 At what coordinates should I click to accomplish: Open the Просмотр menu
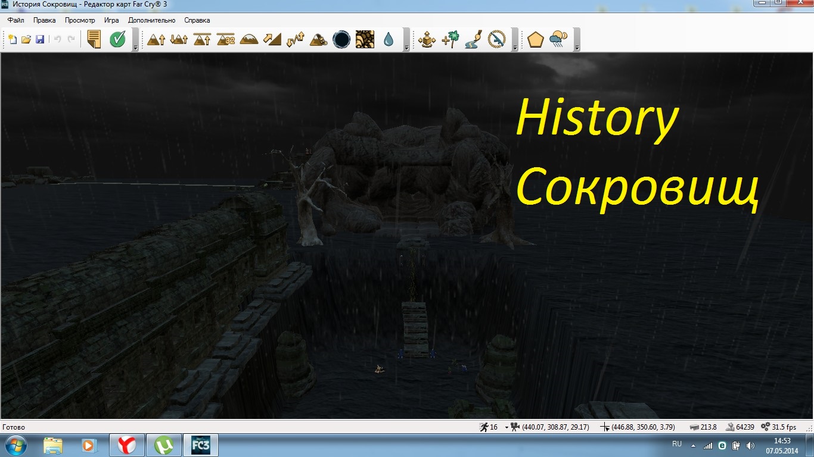click(80, 20)
